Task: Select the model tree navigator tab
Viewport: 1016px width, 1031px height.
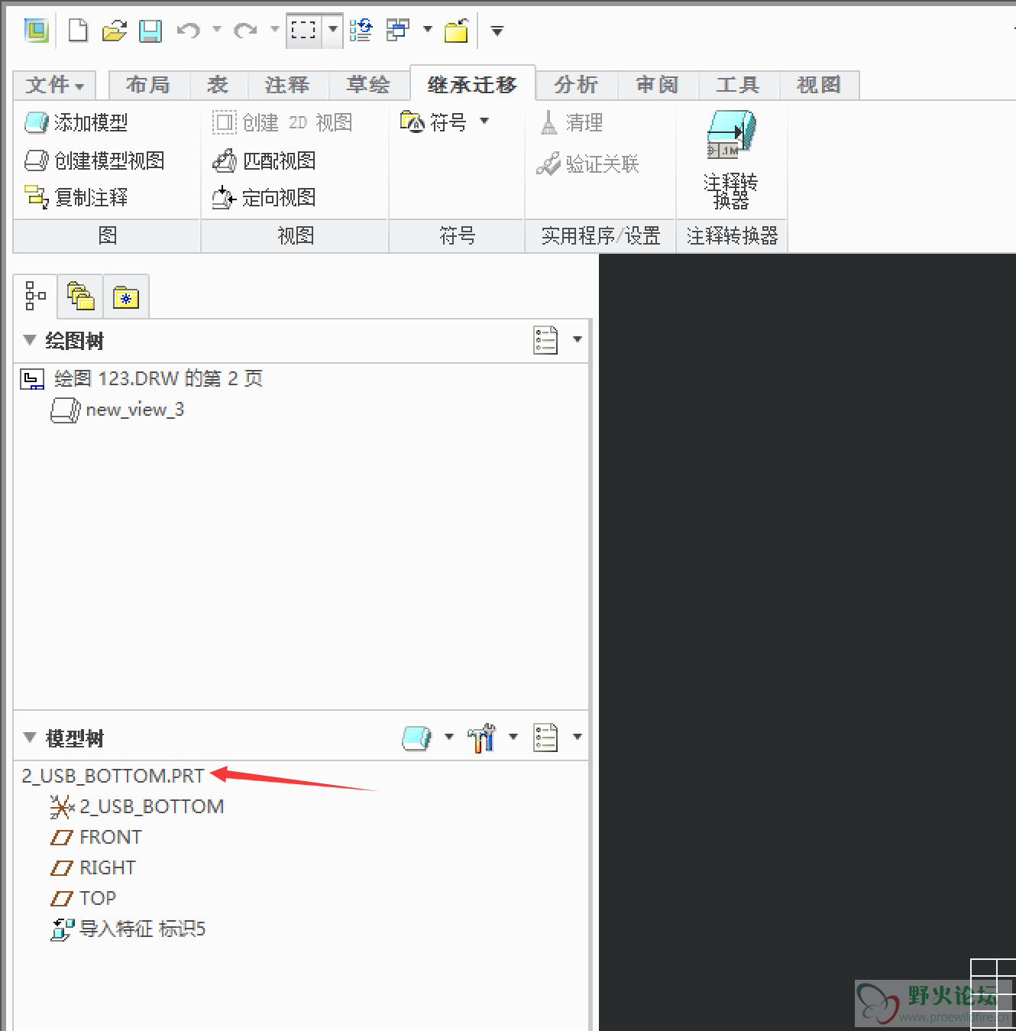Action: [35, 296]
